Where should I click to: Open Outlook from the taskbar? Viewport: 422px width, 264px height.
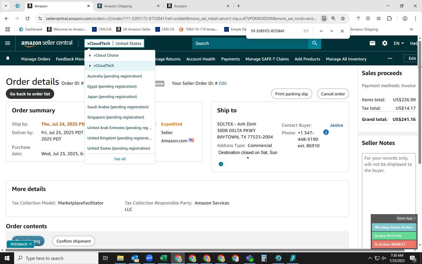[135, 258]
